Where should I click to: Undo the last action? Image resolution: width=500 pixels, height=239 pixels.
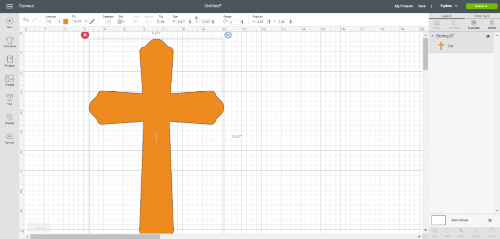pyautogui.click(x=26, y=20)
